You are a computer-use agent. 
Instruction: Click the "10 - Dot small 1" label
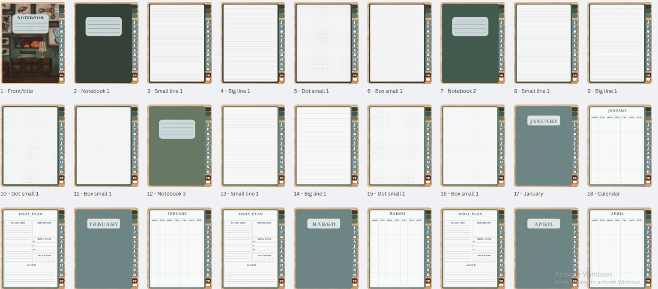(x=20, y=194)
